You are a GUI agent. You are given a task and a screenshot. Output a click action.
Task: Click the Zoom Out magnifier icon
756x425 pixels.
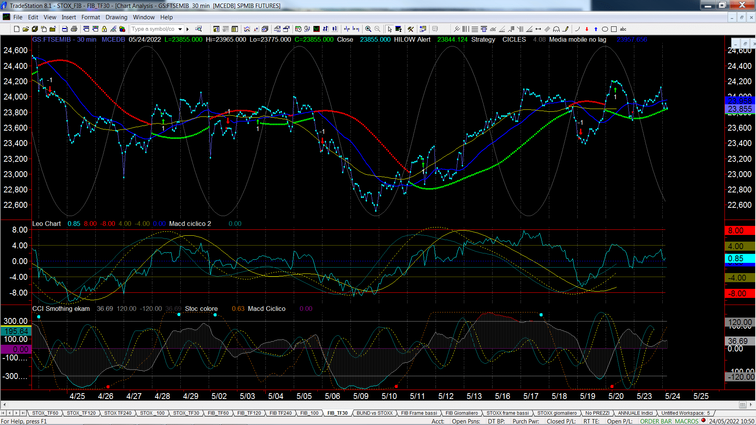pyautogui.click(x=377, y=29)
